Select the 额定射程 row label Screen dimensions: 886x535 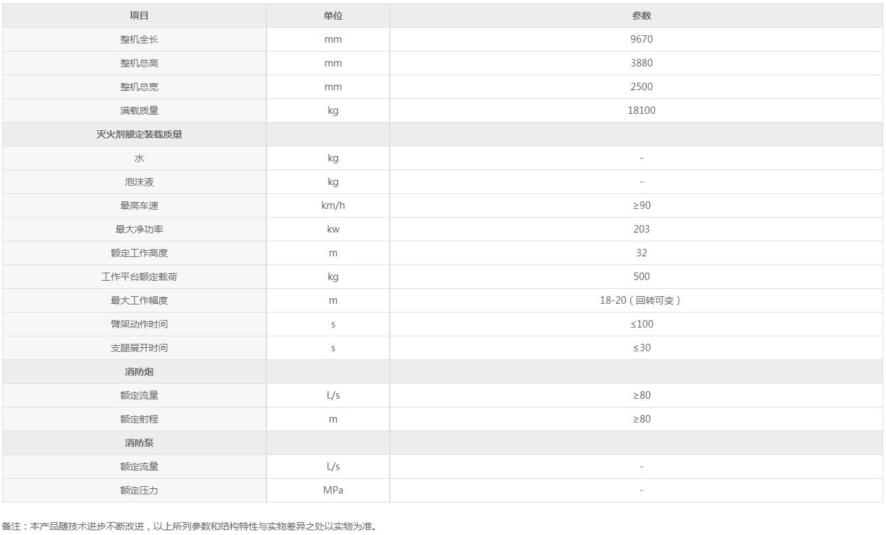point(139,419)
